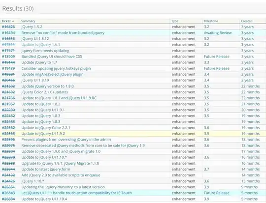
Task: Open ticket #26884
Action: (8, 199)
